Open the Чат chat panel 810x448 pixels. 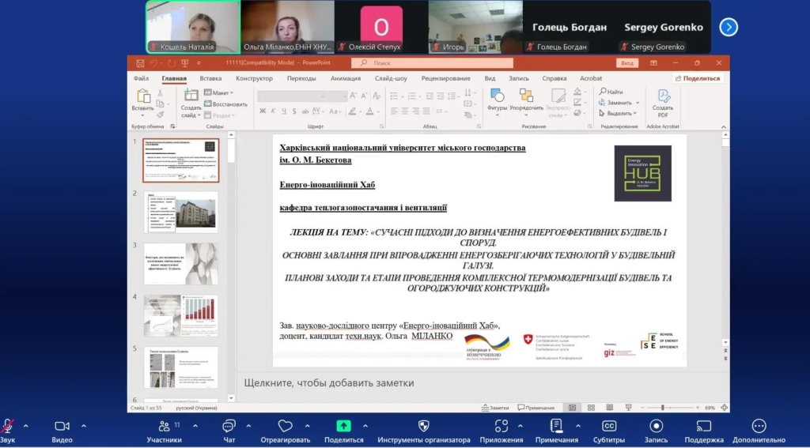(229, 427)
